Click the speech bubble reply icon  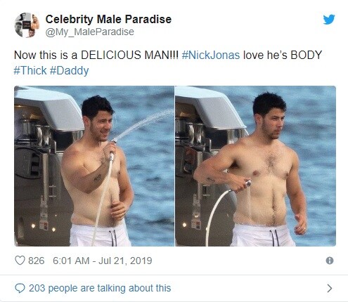point(20,288)
